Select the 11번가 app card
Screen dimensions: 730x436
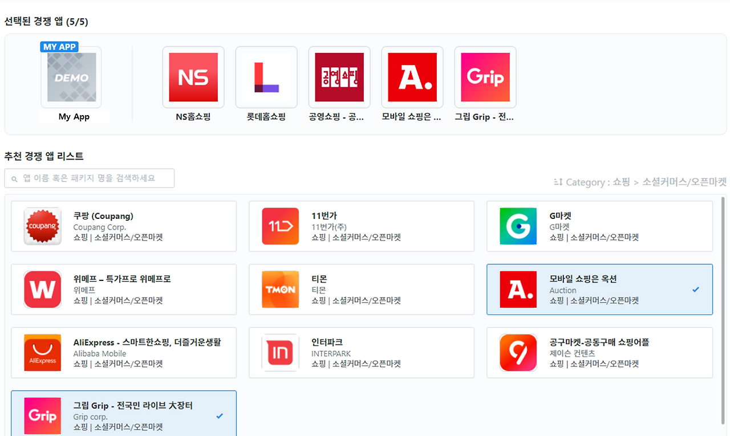pyautogui.click(x=362, y=226)
